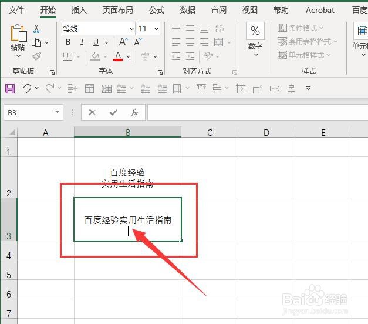
Task: Open clipboard pane dialog launcher
Action: [x=52, y=72]
